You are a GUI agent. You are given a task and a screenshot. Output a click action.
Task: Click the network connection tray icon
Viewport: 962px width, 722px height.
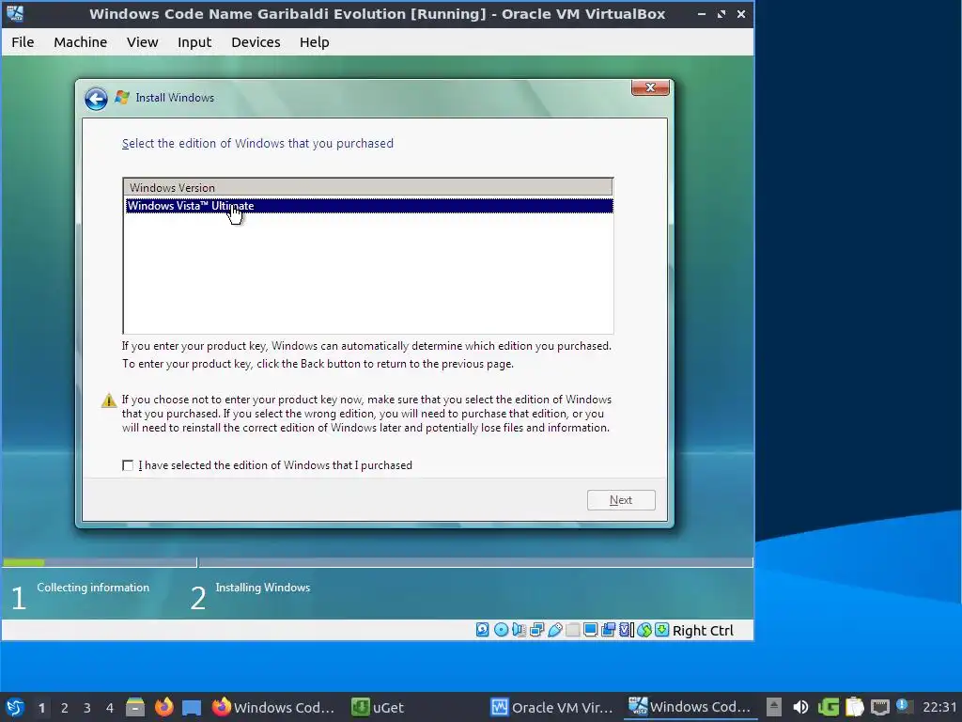879,707
